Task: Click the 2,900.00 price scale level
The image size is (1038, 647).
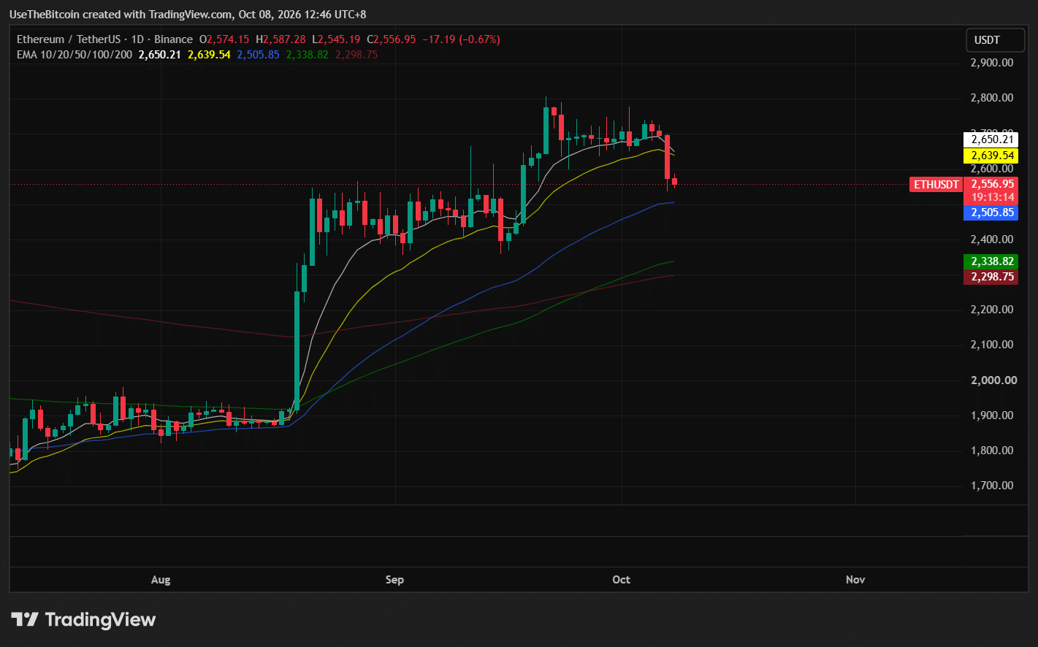Action: coord(991,63)
